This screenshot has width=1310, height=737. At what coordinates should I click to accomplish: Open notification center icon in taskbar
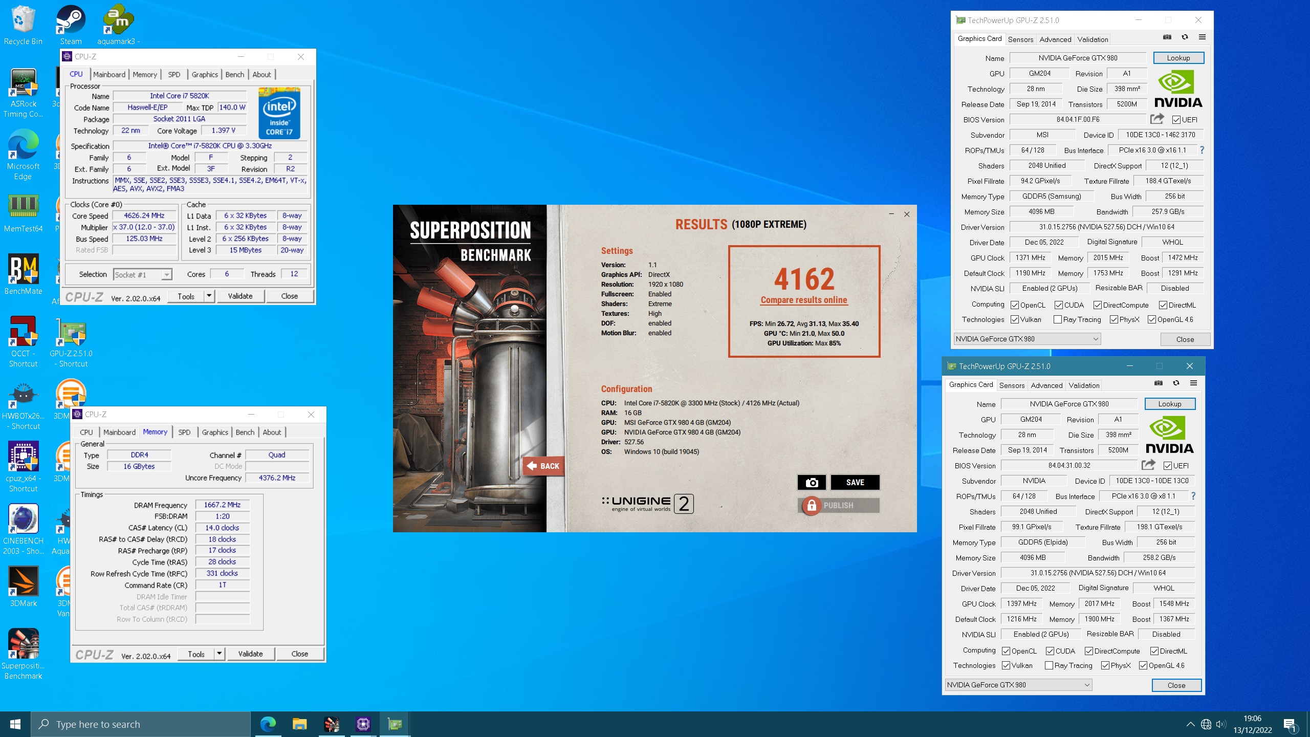(x=1290, y=725)
